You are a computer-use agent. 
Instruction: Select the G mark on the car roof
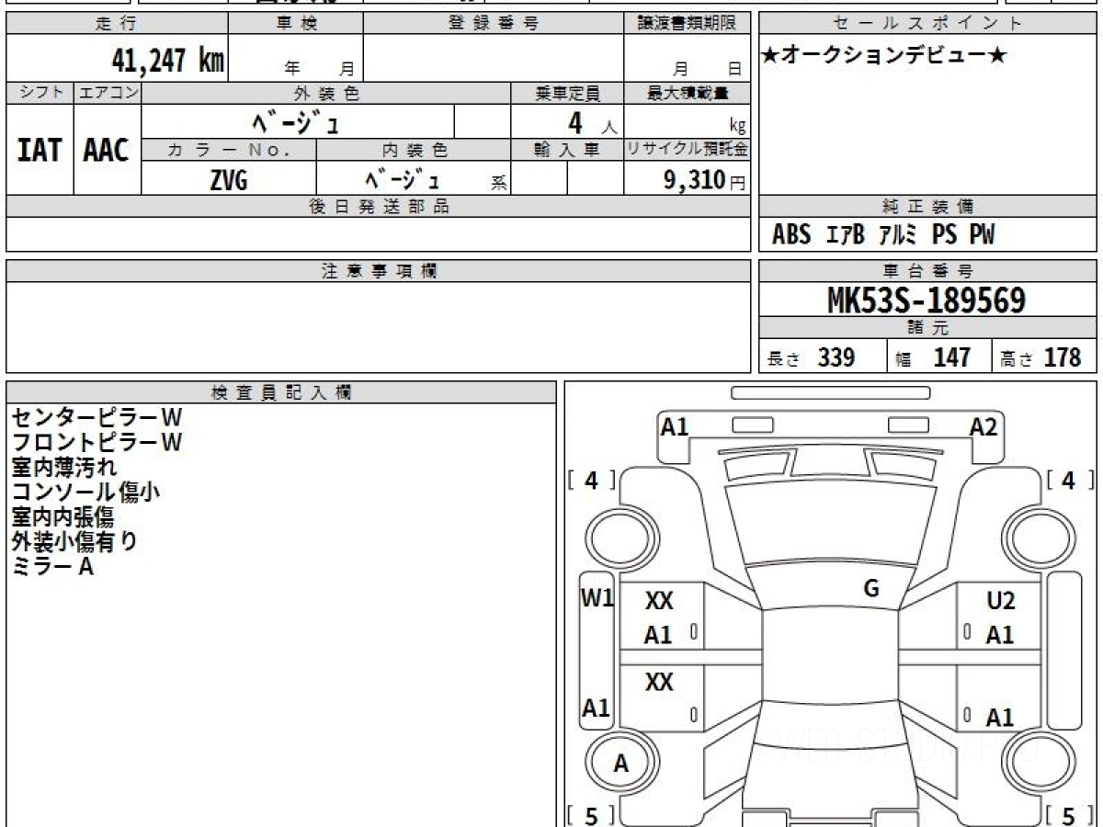click(871, 589)
